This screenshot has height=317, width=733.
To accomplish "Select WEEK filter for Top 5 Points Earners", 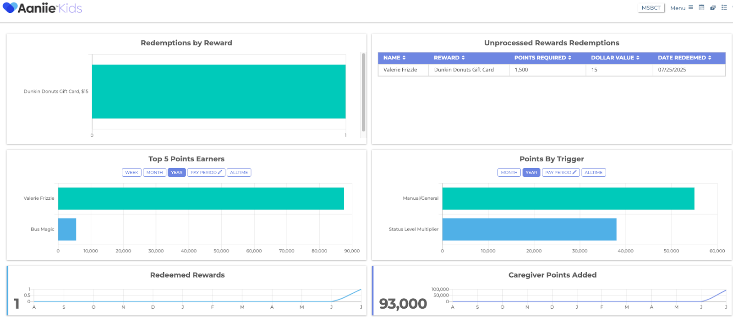I will click(x=131, y=173).
